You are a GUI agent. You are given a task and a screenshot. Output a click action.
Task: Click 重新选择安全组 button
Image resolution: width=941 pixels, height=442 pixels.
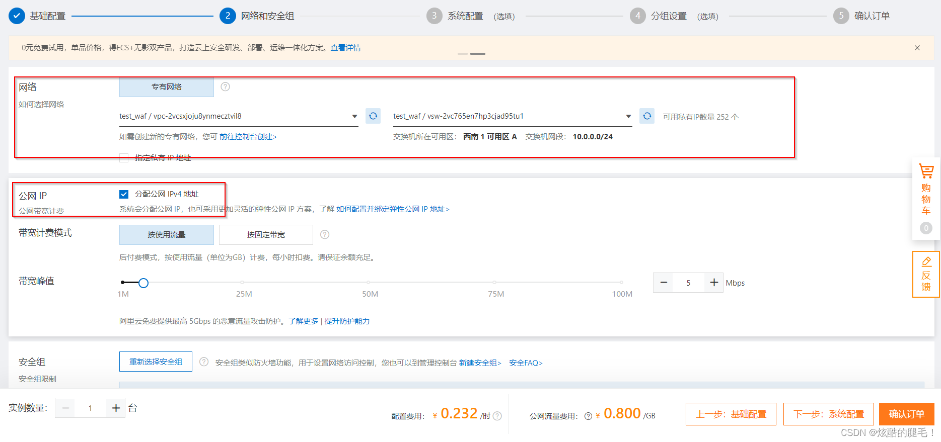click(x=156, y=362)
